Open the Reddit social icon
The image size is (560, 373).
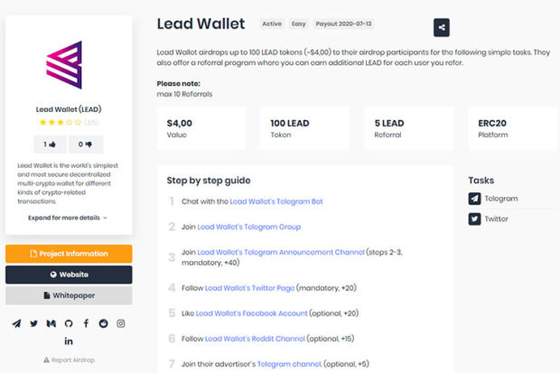coord(103,323)
